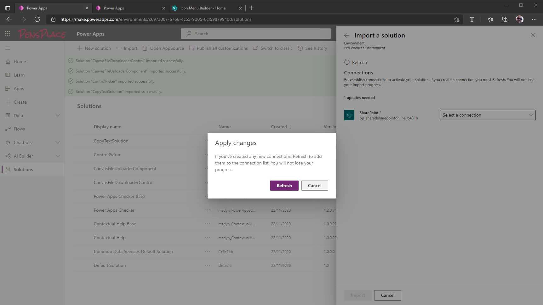Cancel the Apply changes dialog

[x=315, y=186]
